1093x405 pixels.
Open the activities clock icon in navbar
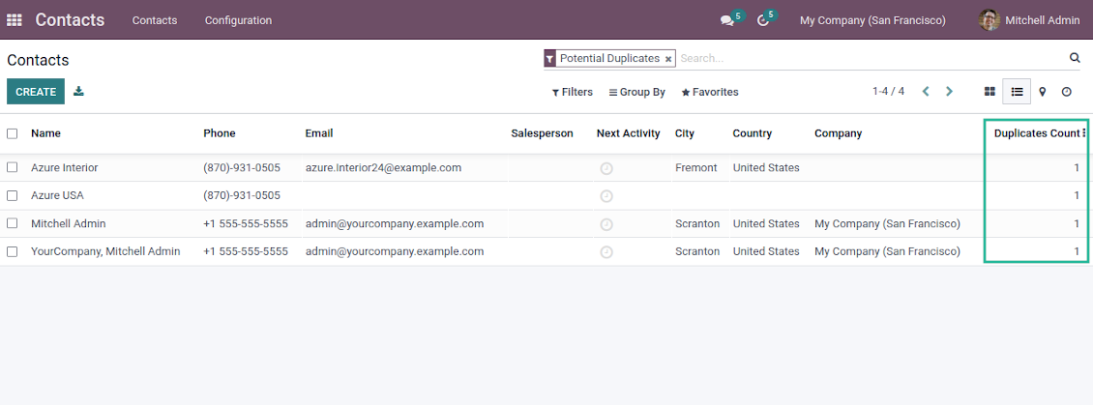pyautogui.click(x=762, y=20)
